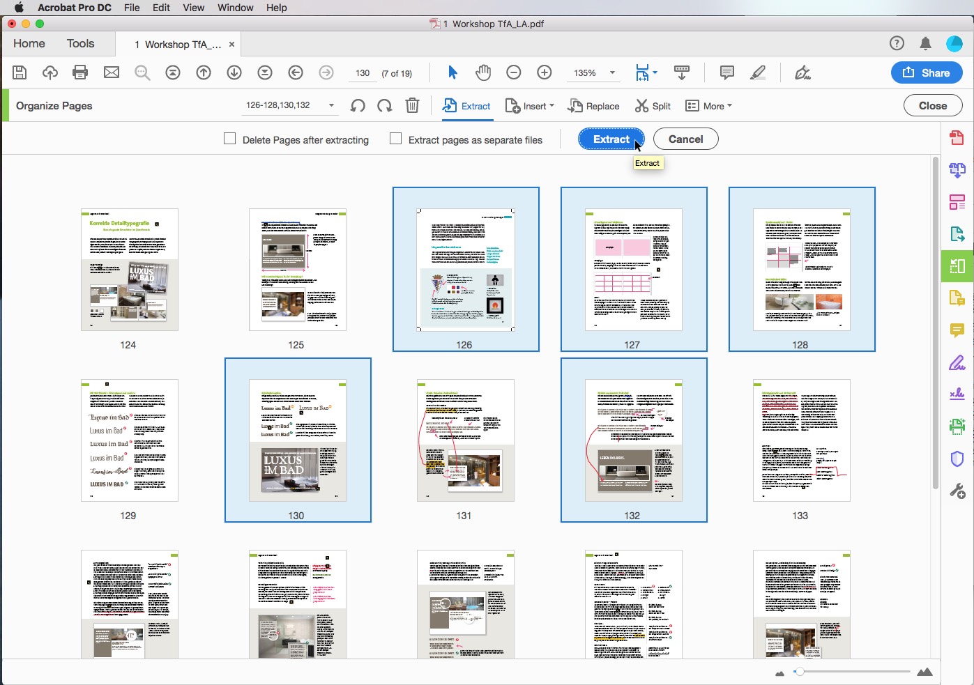Switch to the Home tab
Viewport: 974px width, 685px height.
(x=29, y=43)
